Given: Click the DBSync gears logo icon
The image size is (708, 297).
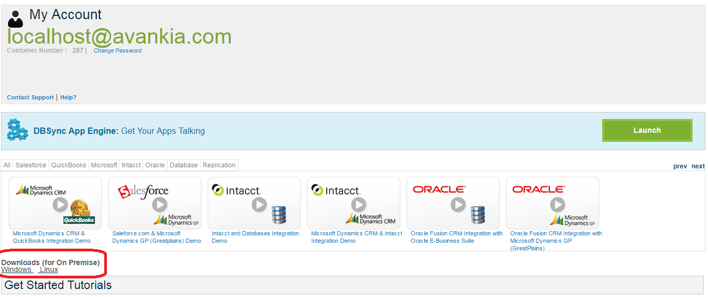Looking at the screenshot, I should [x=18, y=130].
